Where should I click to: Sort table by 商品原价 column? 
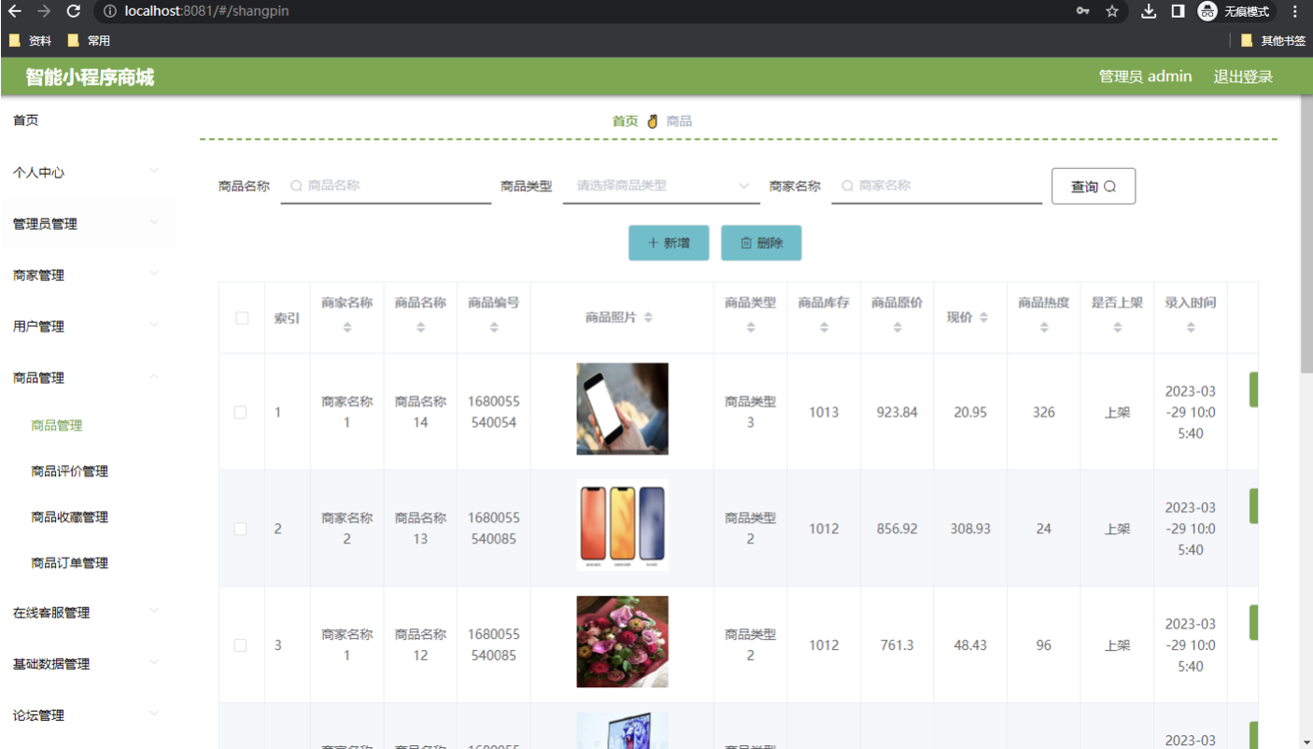[x=897, y=328]
